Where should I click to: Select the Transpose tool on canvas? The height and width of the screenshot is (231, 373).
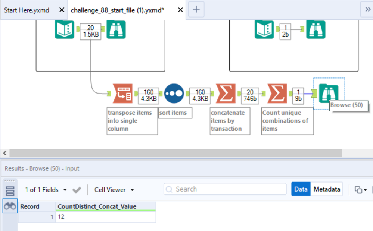(x=123, y=93)
